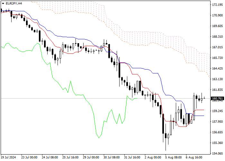Click the 31 Jul 16:00 time label
225x161 pixels.
click(x=132, y=157)
